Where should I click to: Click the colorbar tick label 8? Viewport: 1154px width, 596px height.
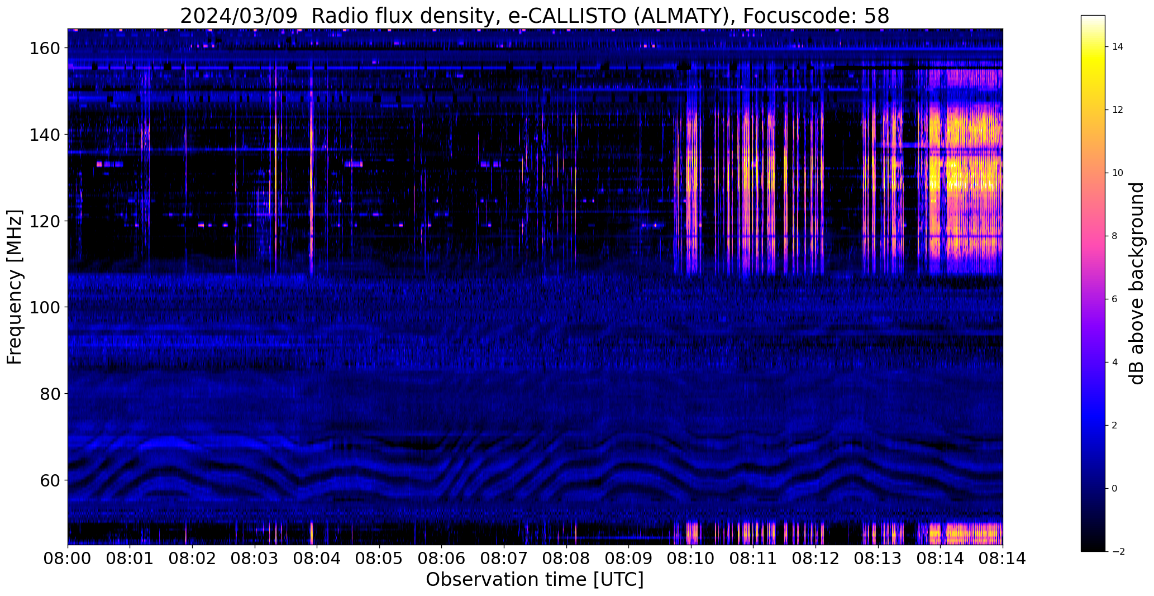(1115, 236)
